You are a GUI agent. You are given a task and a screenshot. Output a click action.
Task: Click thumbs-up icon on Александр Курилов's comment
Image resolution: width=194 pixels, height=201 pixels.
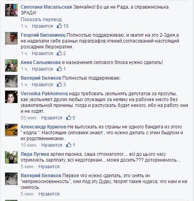(x=69, y=145)
